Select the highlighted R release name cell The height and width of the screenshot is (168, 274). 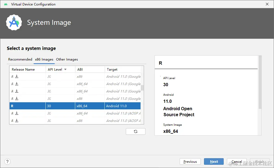[27, 106]
